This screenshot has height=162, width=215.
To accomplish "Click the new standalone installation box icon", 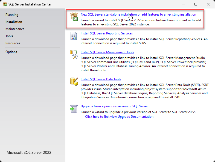I will (74, 17).
